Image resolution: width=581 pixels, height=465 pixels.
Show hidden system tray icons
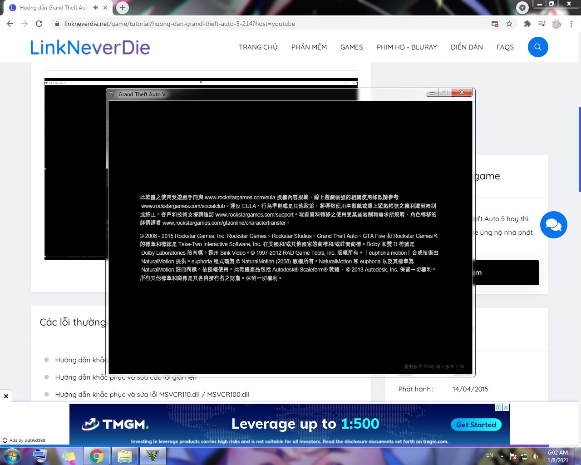(502, 456)
